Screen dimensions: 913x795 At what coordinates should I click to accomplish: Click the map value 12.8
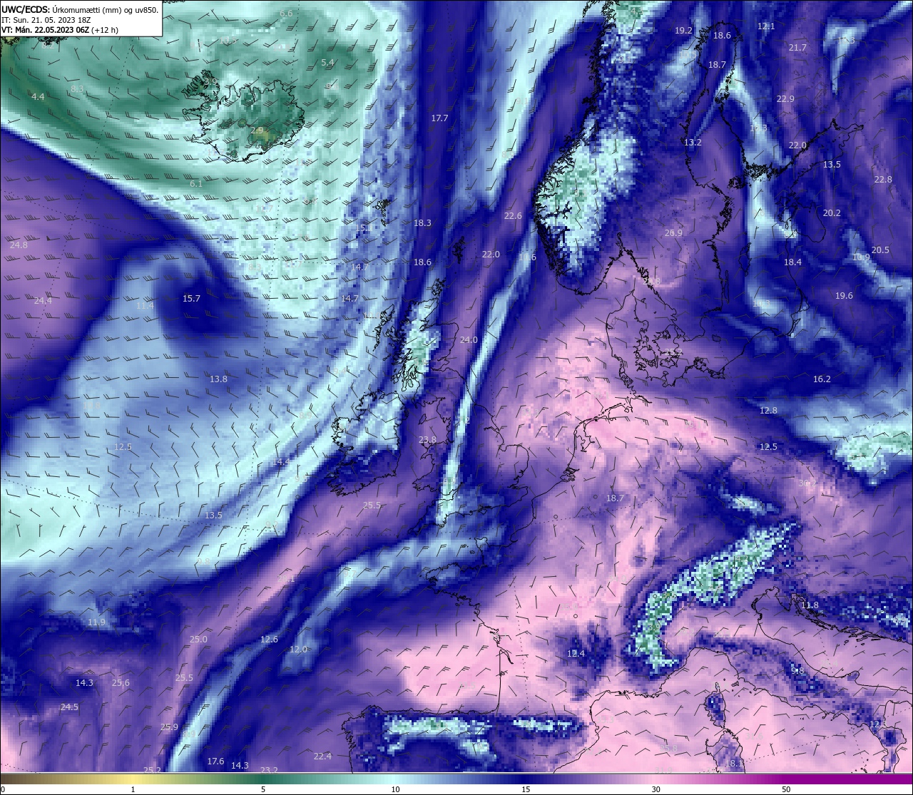tap(768, 411)
